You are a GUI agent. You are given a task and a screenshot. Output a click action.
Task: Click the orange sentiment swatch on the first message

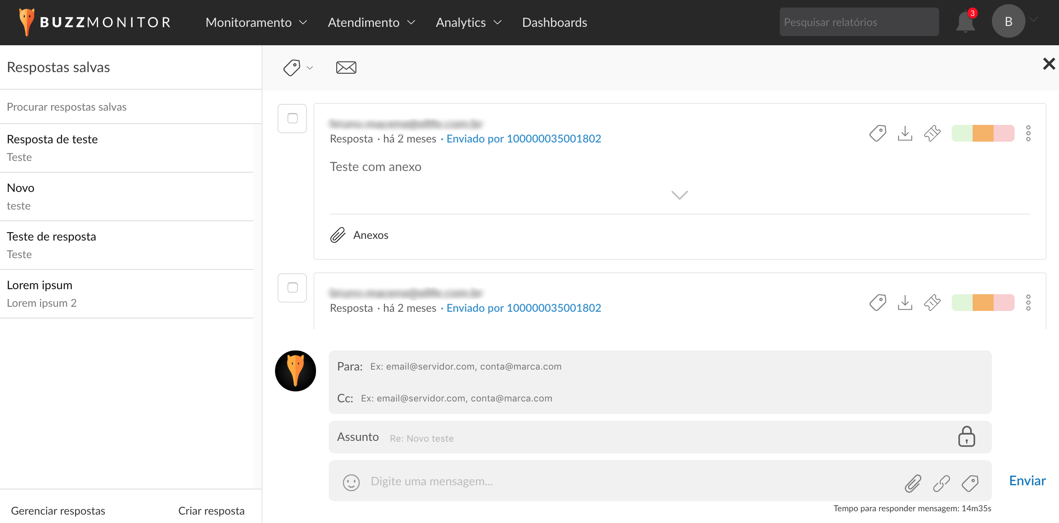click(x=983, y=133)
